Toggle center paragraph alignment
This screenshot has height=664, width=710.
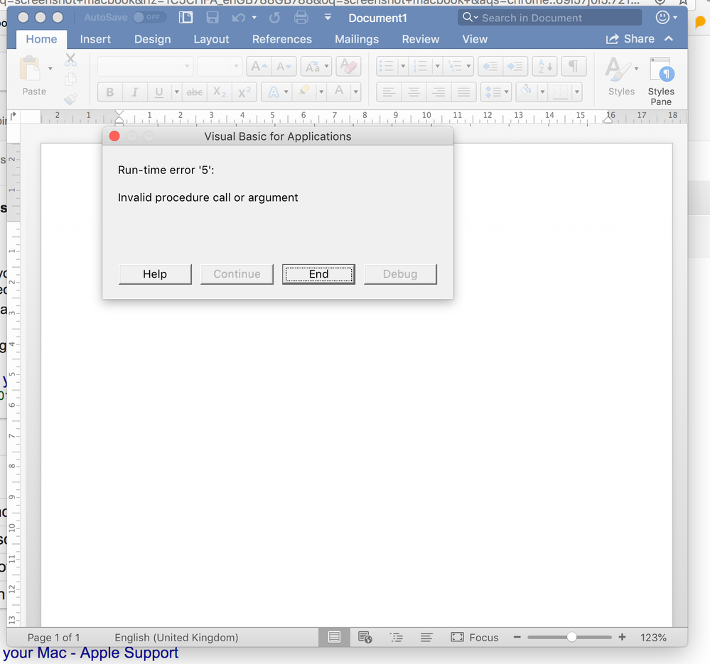pyautogui.click(x=413, y=92)
